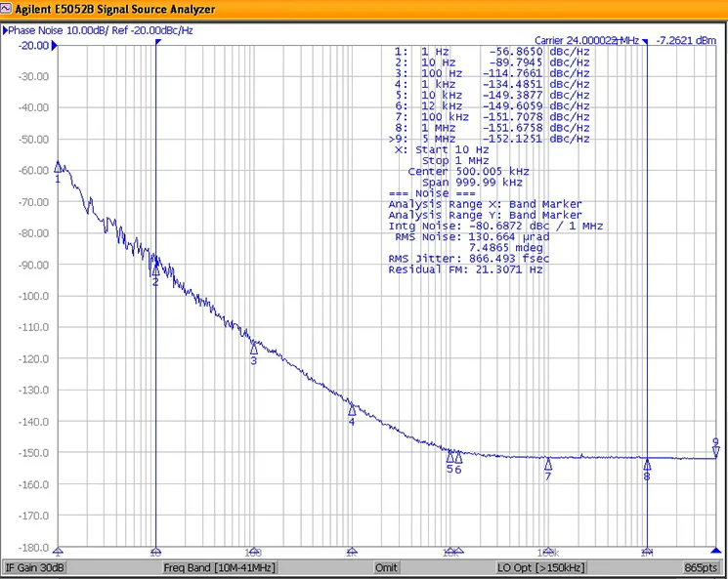
Task: Click the 865pts status field
Action: point(701,567)
